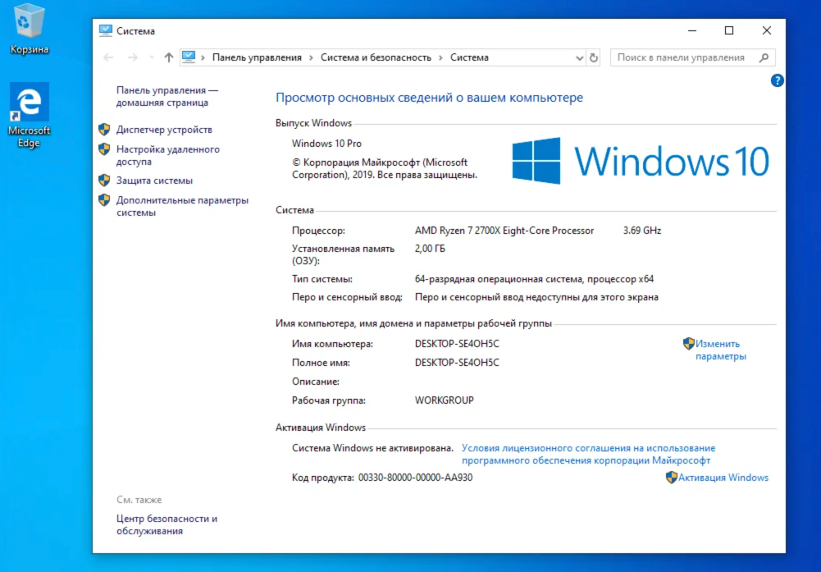Navigate up one level with up arrow
Screen dimensions: 821x572
[x=169, y=57]
